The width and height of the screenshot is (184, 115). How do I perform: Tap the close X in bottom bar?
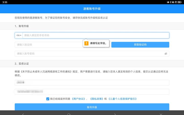pyautogui.click(x=161, y=114)
